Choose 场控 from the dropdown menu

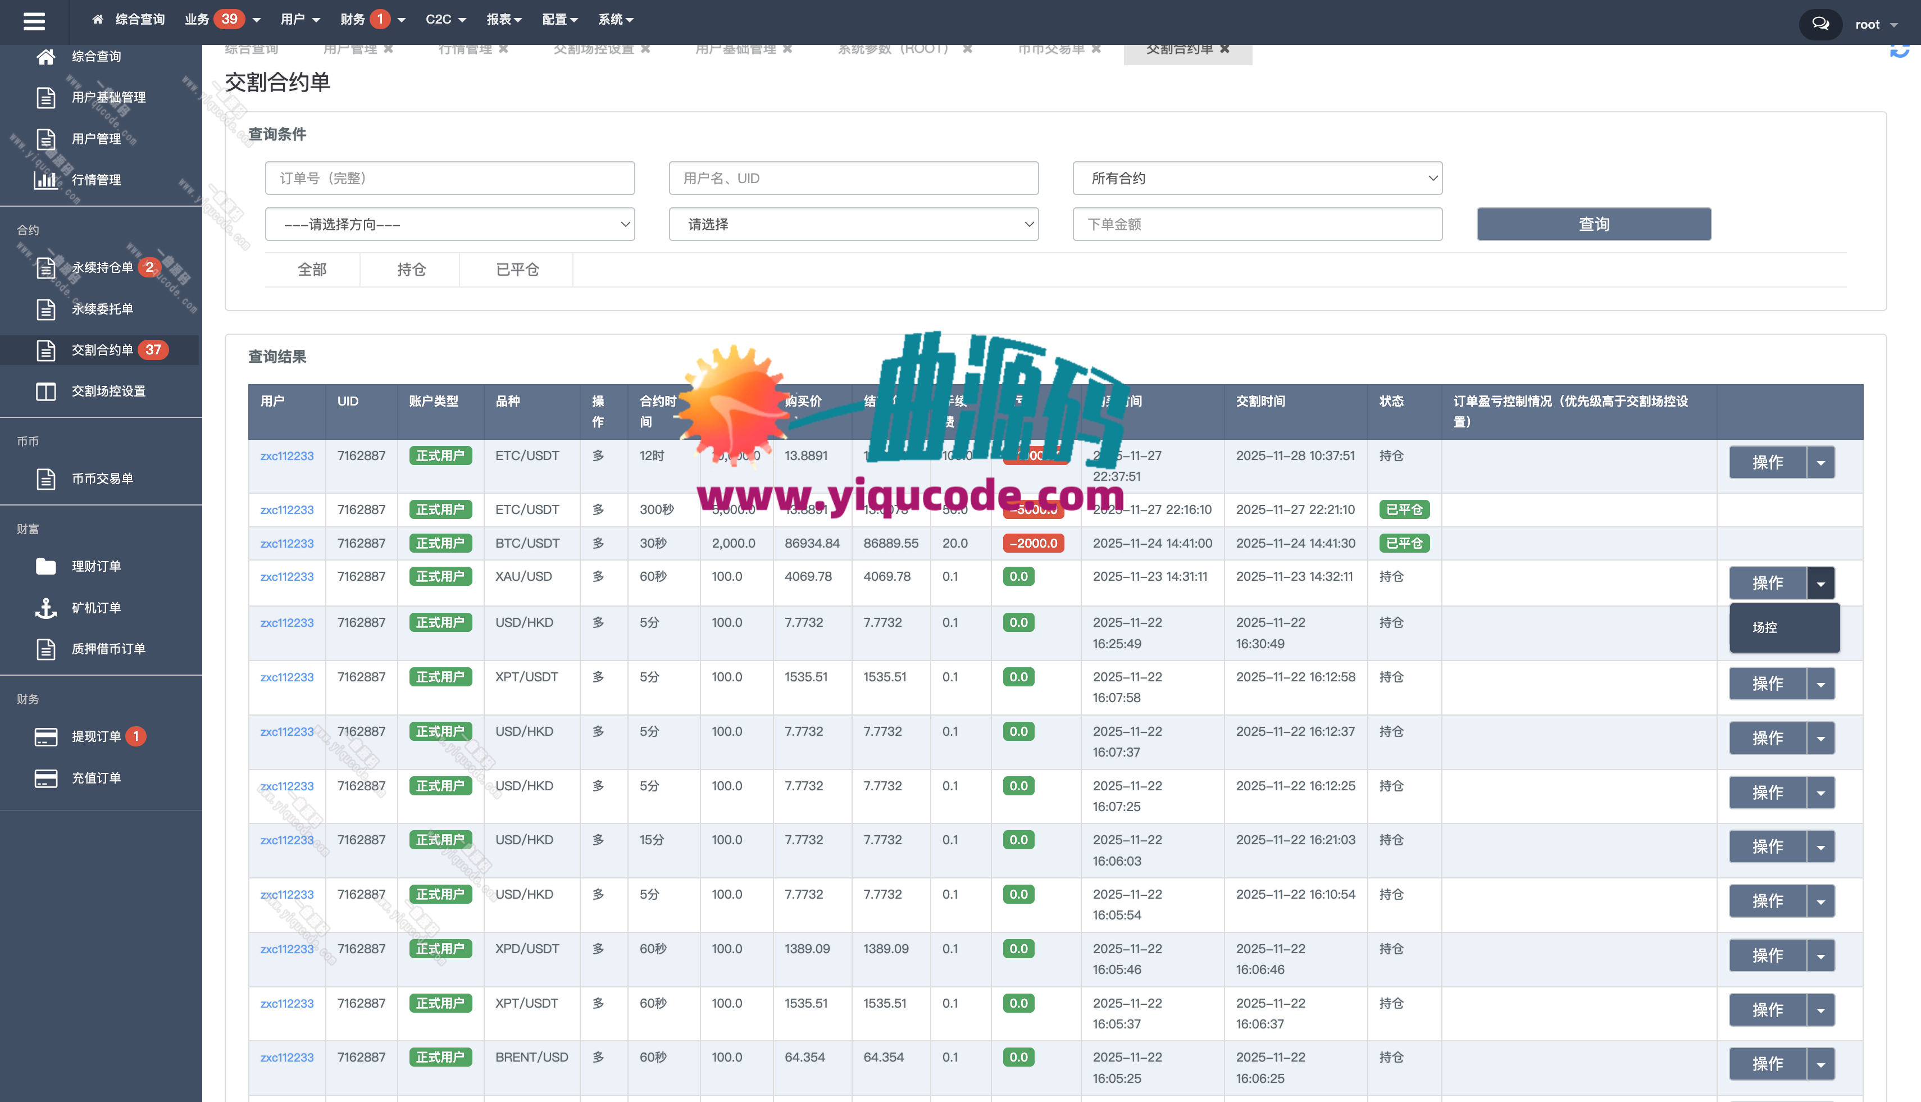pyautogui.click(x=1764, y=627)
